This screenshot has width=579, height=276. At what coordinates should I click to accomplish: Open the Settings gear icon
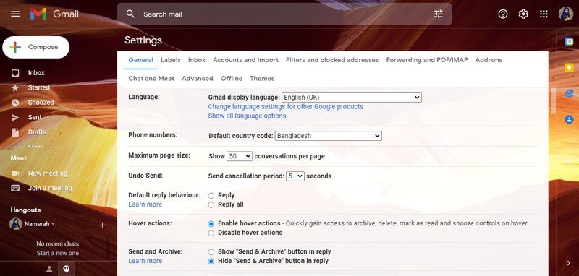click(523, 14)
